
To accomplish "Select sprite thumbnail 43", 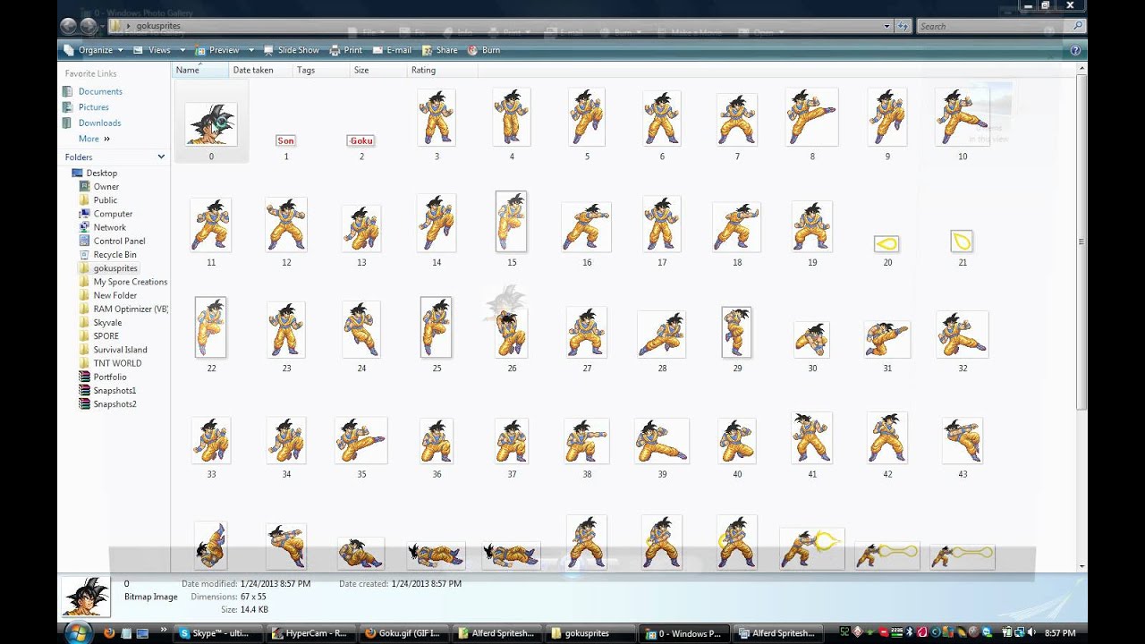I will point(963,441).
